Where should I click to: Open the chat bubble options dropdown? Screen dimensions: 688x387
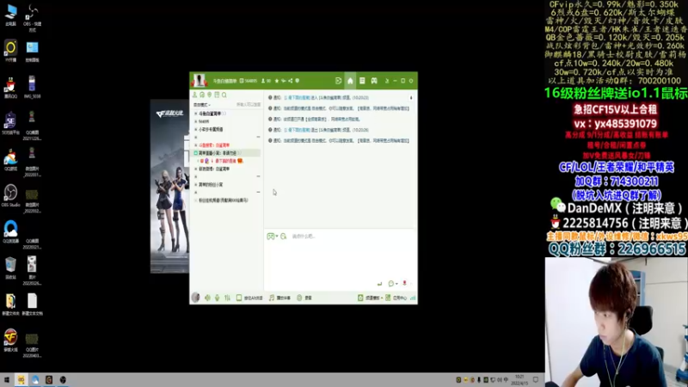pos(393,284)
